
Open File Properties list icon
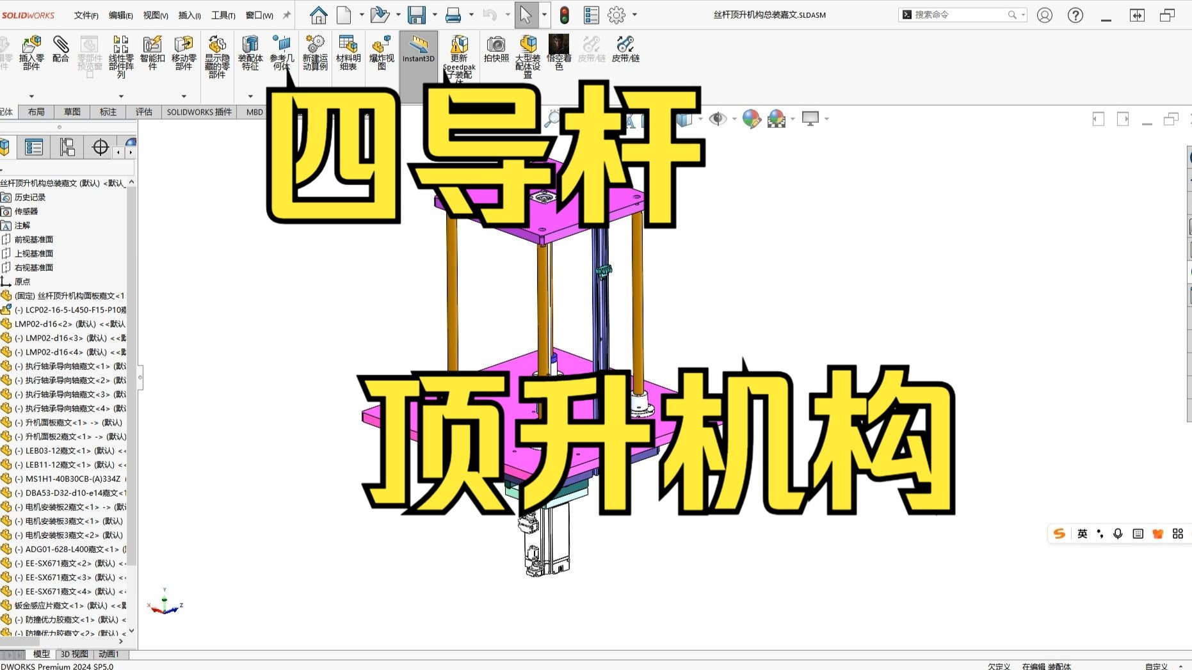click(592, 15)
